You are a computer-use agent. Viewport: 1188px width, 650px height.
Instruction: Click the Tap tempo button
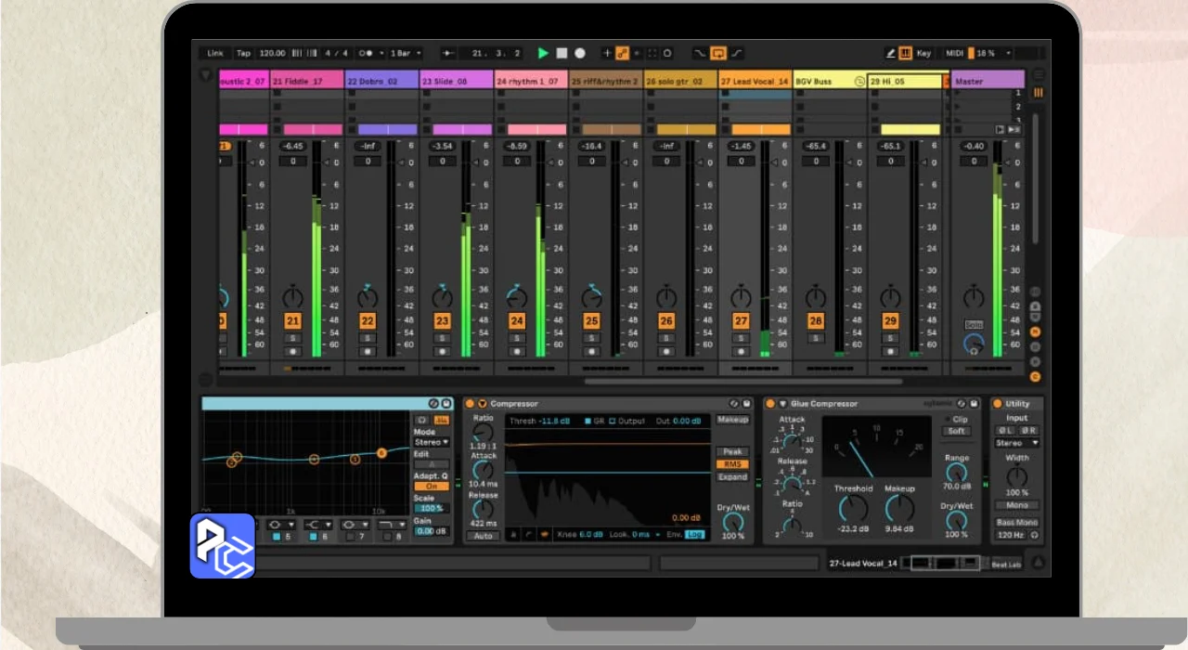[243, 54]
